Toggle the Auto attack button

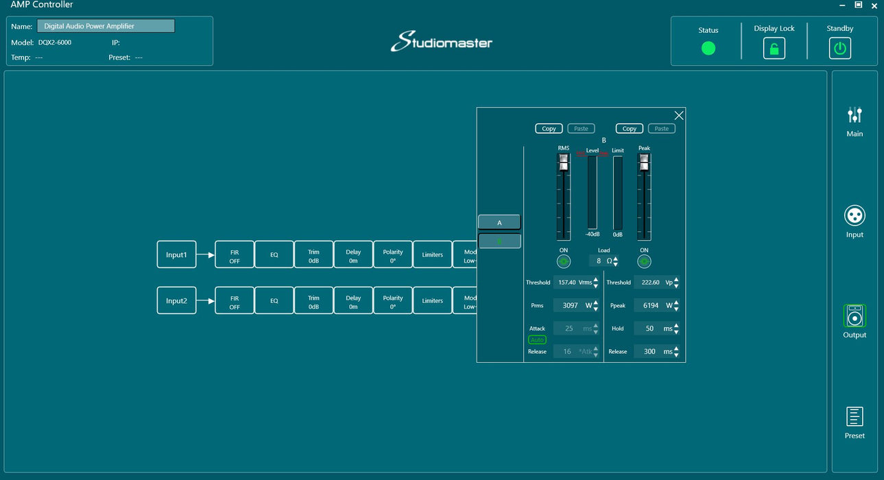tap(537, 340)
